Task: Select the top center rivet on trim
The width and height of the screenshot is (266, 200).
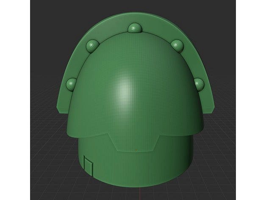Action: pos(135,28)
